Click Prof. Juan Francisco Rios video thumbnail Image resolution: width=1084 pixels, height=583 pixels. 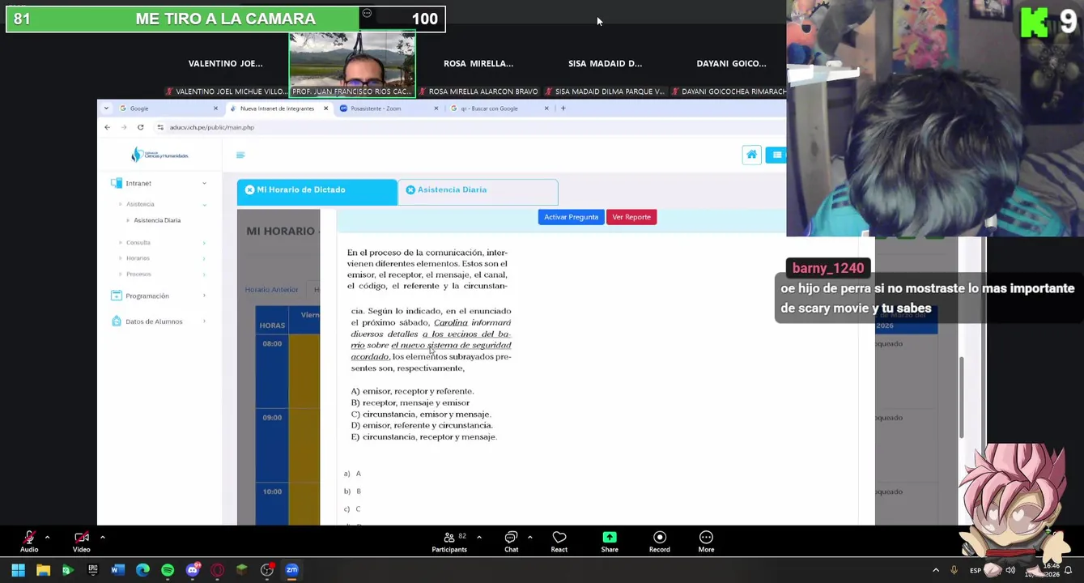click(352, 65)
